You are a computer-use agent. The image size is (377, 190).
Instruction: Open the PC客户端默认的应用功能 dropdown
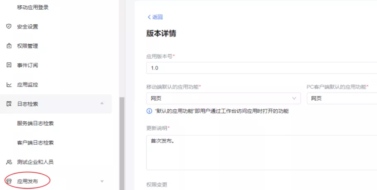(x=342, y=98)
